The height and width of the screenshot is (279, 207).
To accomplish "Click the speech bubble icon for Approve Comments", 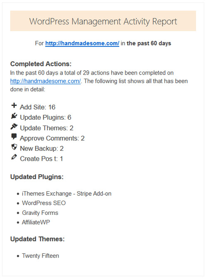I will (14, 137).
